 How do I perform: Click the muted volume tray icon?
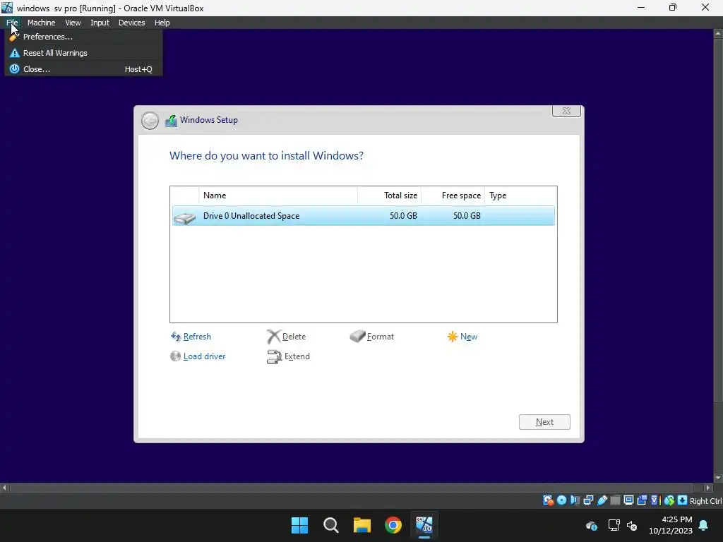click(632, 525)
